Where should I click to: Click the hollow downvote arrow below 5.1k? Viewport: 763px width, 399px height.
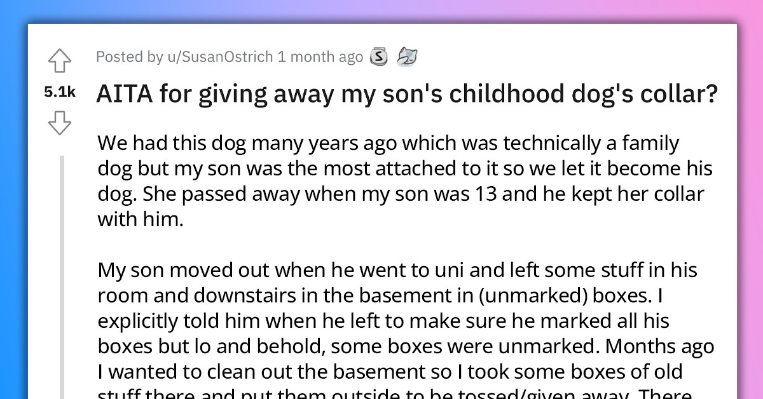(60, 123)
